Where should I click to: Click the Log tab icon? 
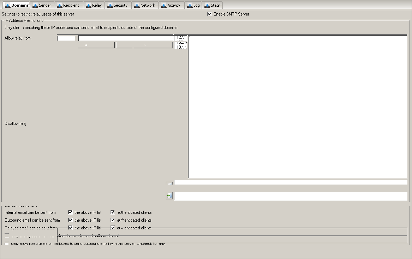tap(190, 5)
